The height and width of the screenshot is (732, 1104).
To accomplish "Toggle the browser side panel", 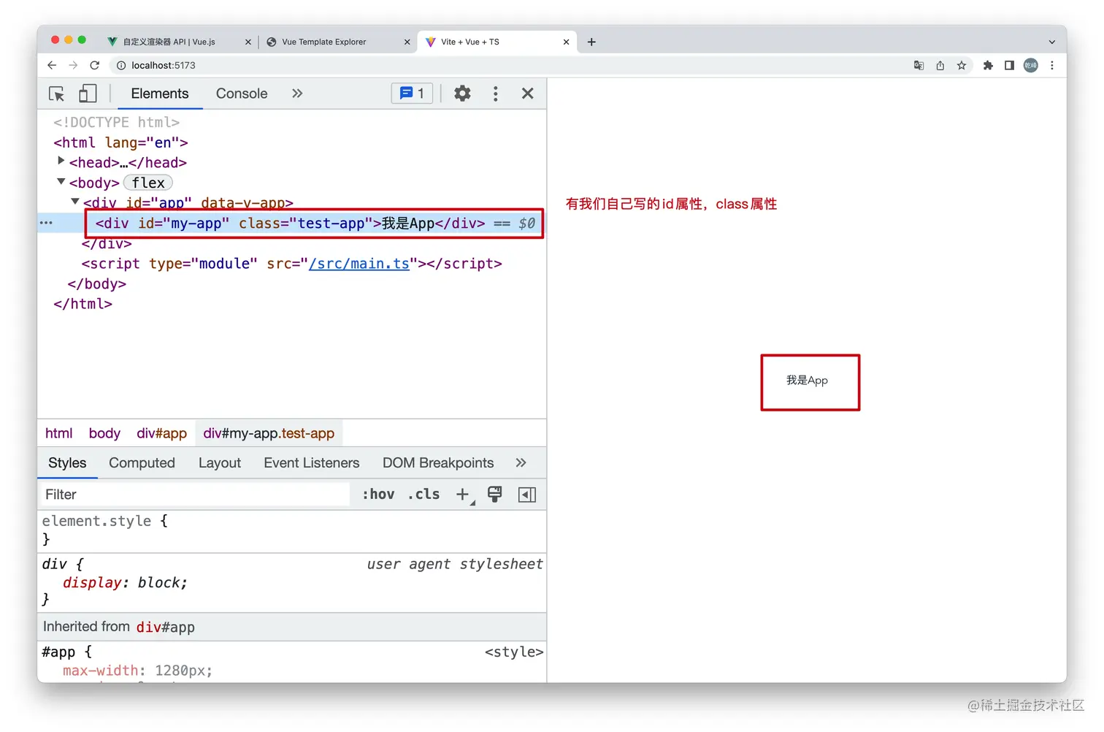I will (x=1009, y=65).
